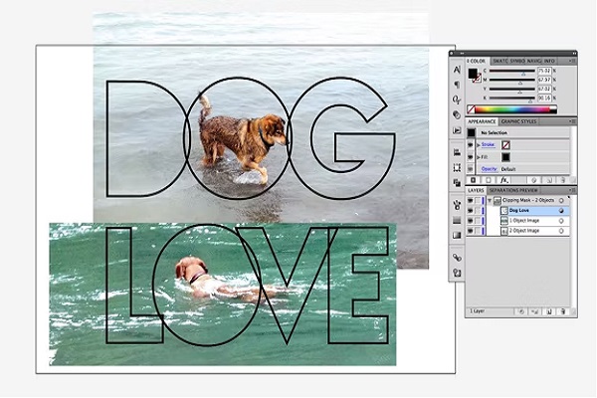Open the Pathfinder panel icon
The height and width of the screenshot is (398, 597).
click(457, 184)
